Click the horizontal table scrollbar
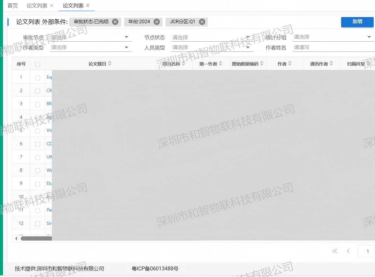This screenshot has height=277, width=375. (36, 238)
